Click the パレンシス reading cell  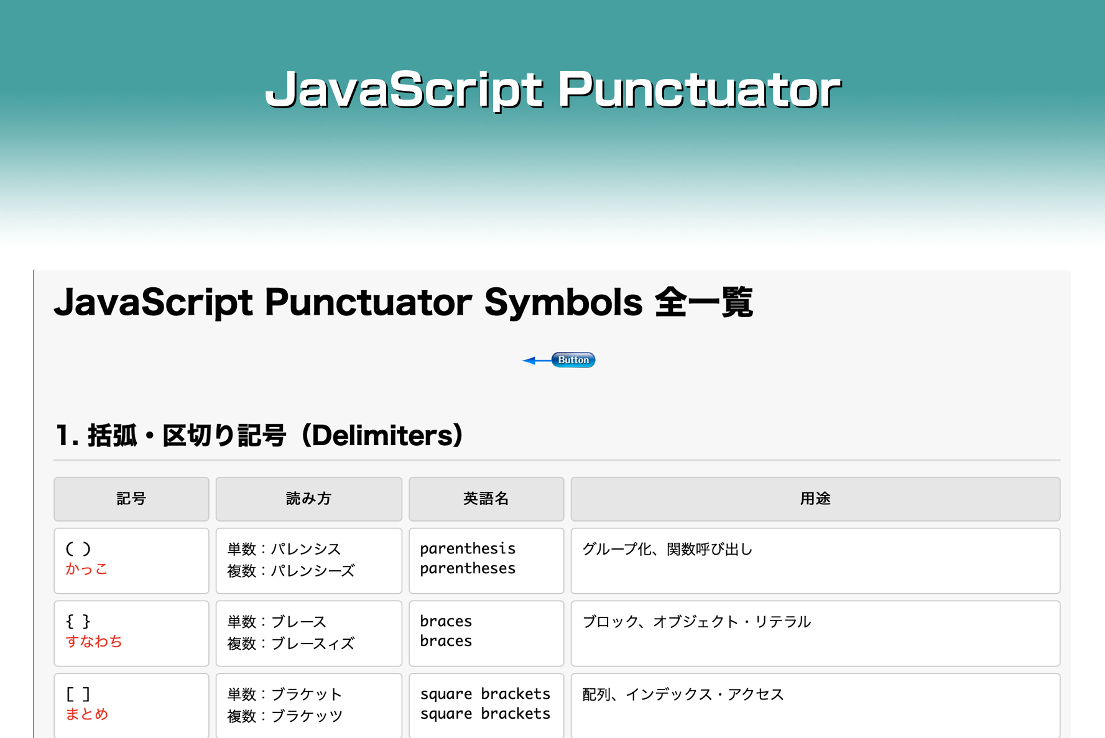pyautogui.click(x=308, y=560)
